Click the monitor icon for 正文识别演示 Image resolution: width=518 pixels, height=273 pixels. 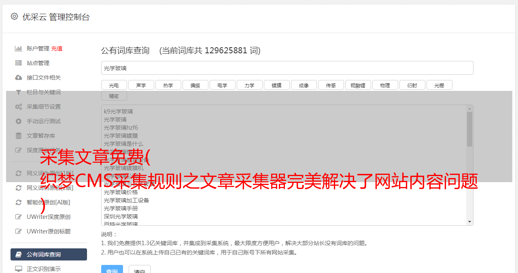point(18,269)
